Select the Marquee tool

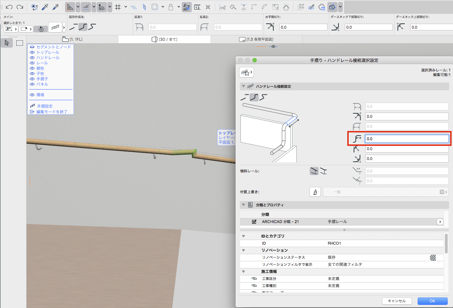pos(19,43)
